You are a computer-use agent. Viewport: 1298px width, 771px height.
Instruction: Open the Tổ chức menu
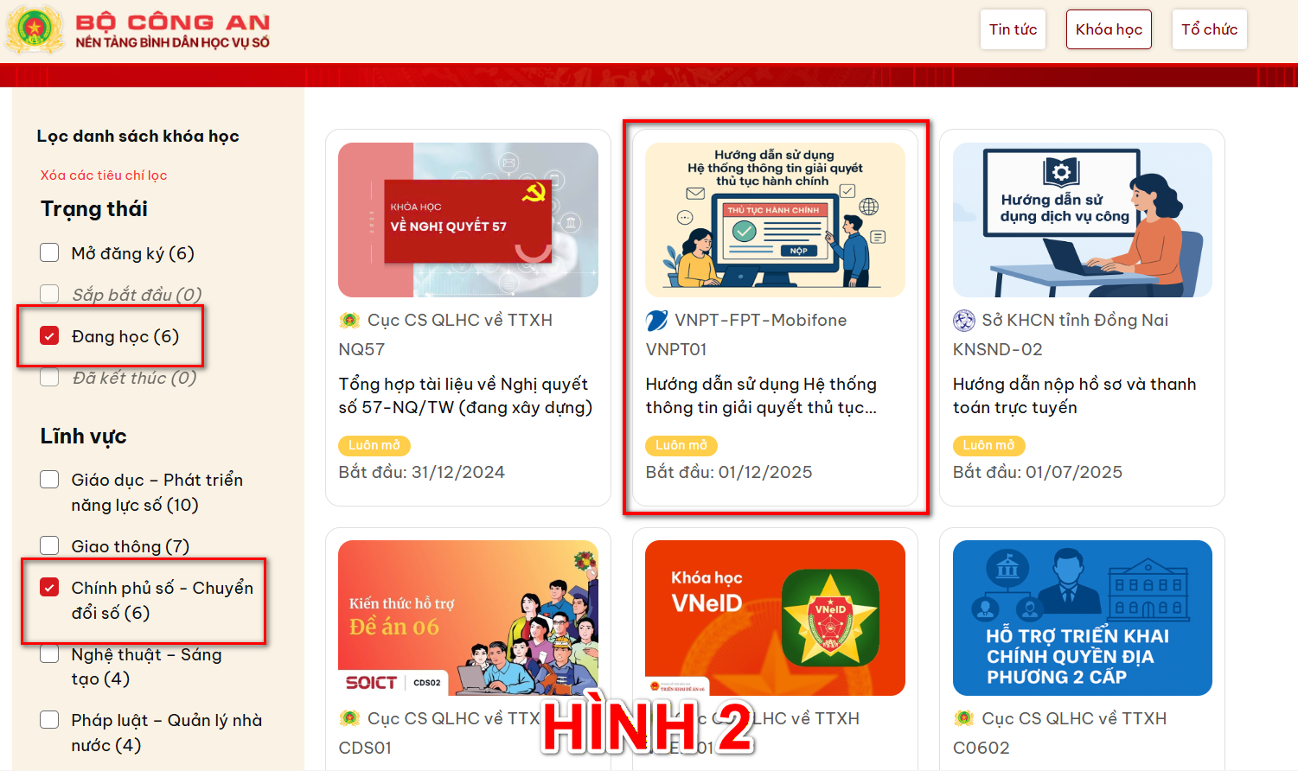point(1209,29)
